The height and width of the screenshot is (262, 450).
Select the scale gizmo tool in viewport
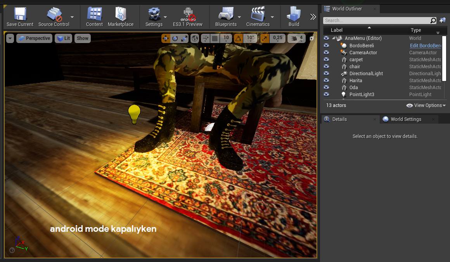[184, 38]
